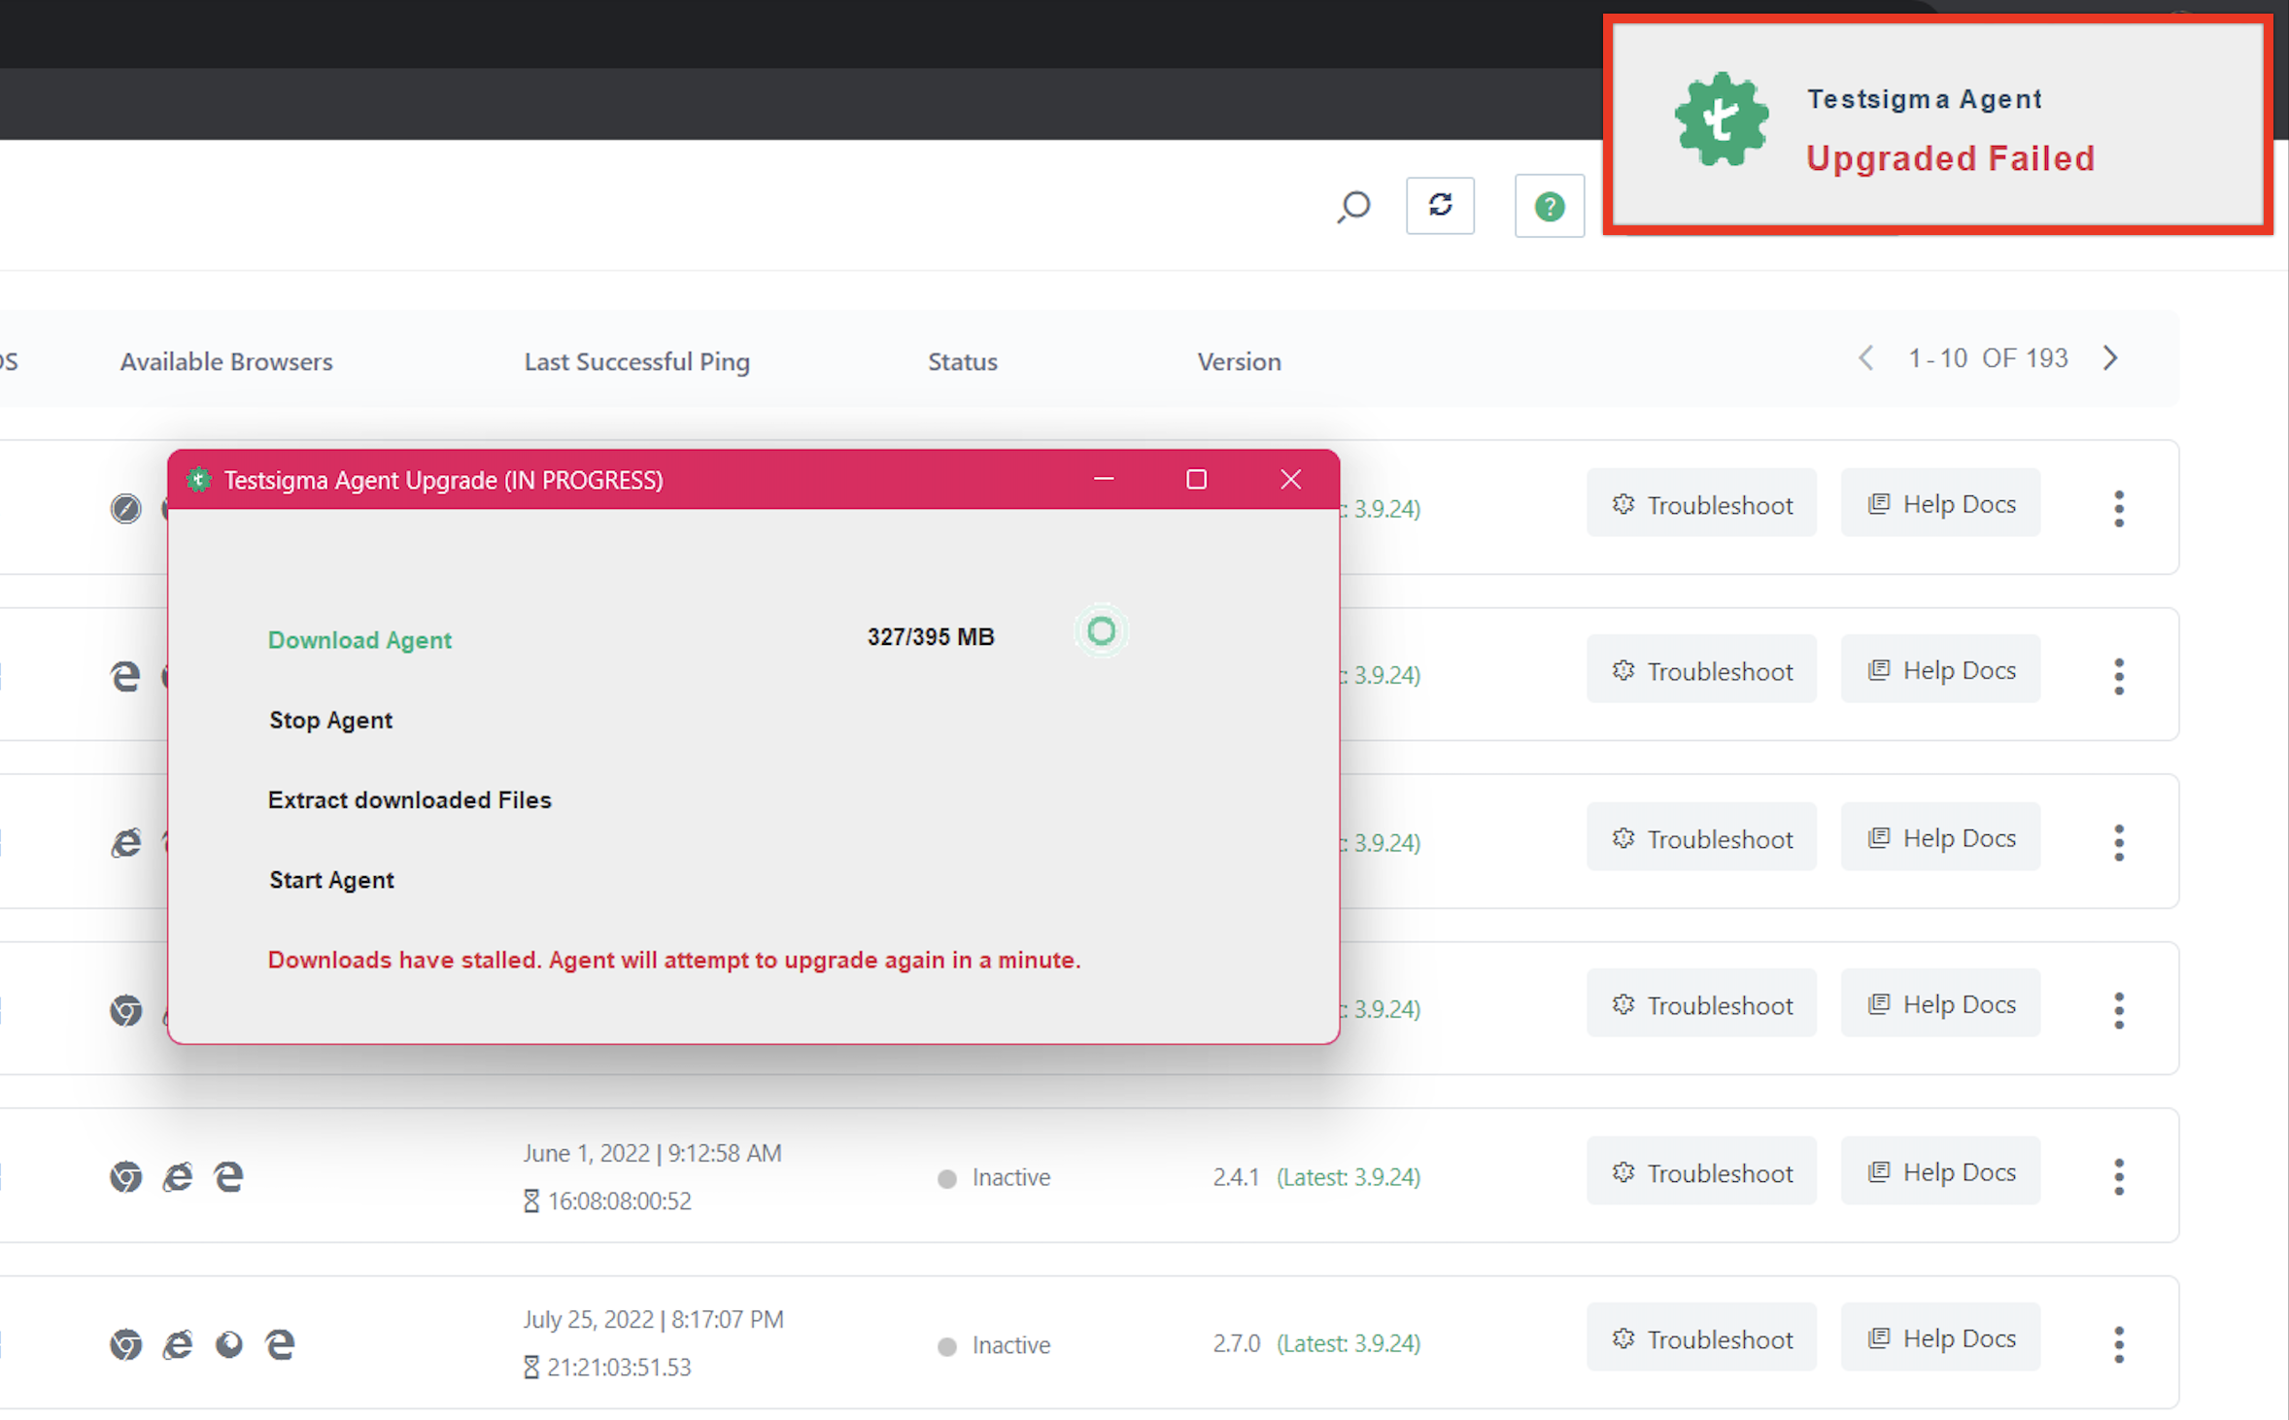Click the Last Successful Ping column header
The height and width of the screenshot is (1420, 2289).
click(x=636, y=361)
